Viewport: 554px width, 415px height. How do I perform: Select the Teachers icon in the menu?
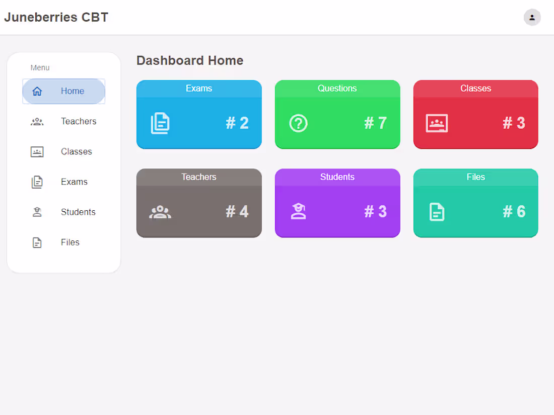point(37,121)
